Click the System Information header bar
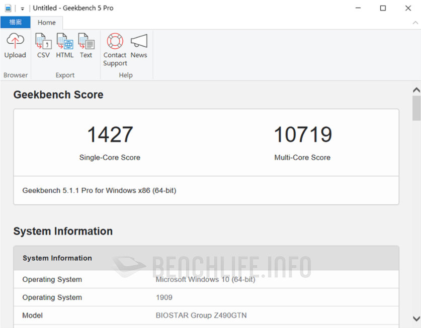Viewport: 421px width, 328px height. (x=56, y=258)
